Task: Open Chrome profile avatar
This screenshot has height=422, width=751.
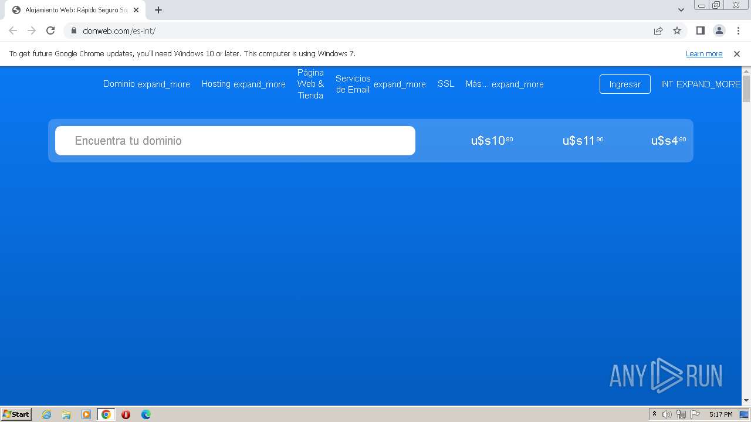Action: tap(719, 30)
